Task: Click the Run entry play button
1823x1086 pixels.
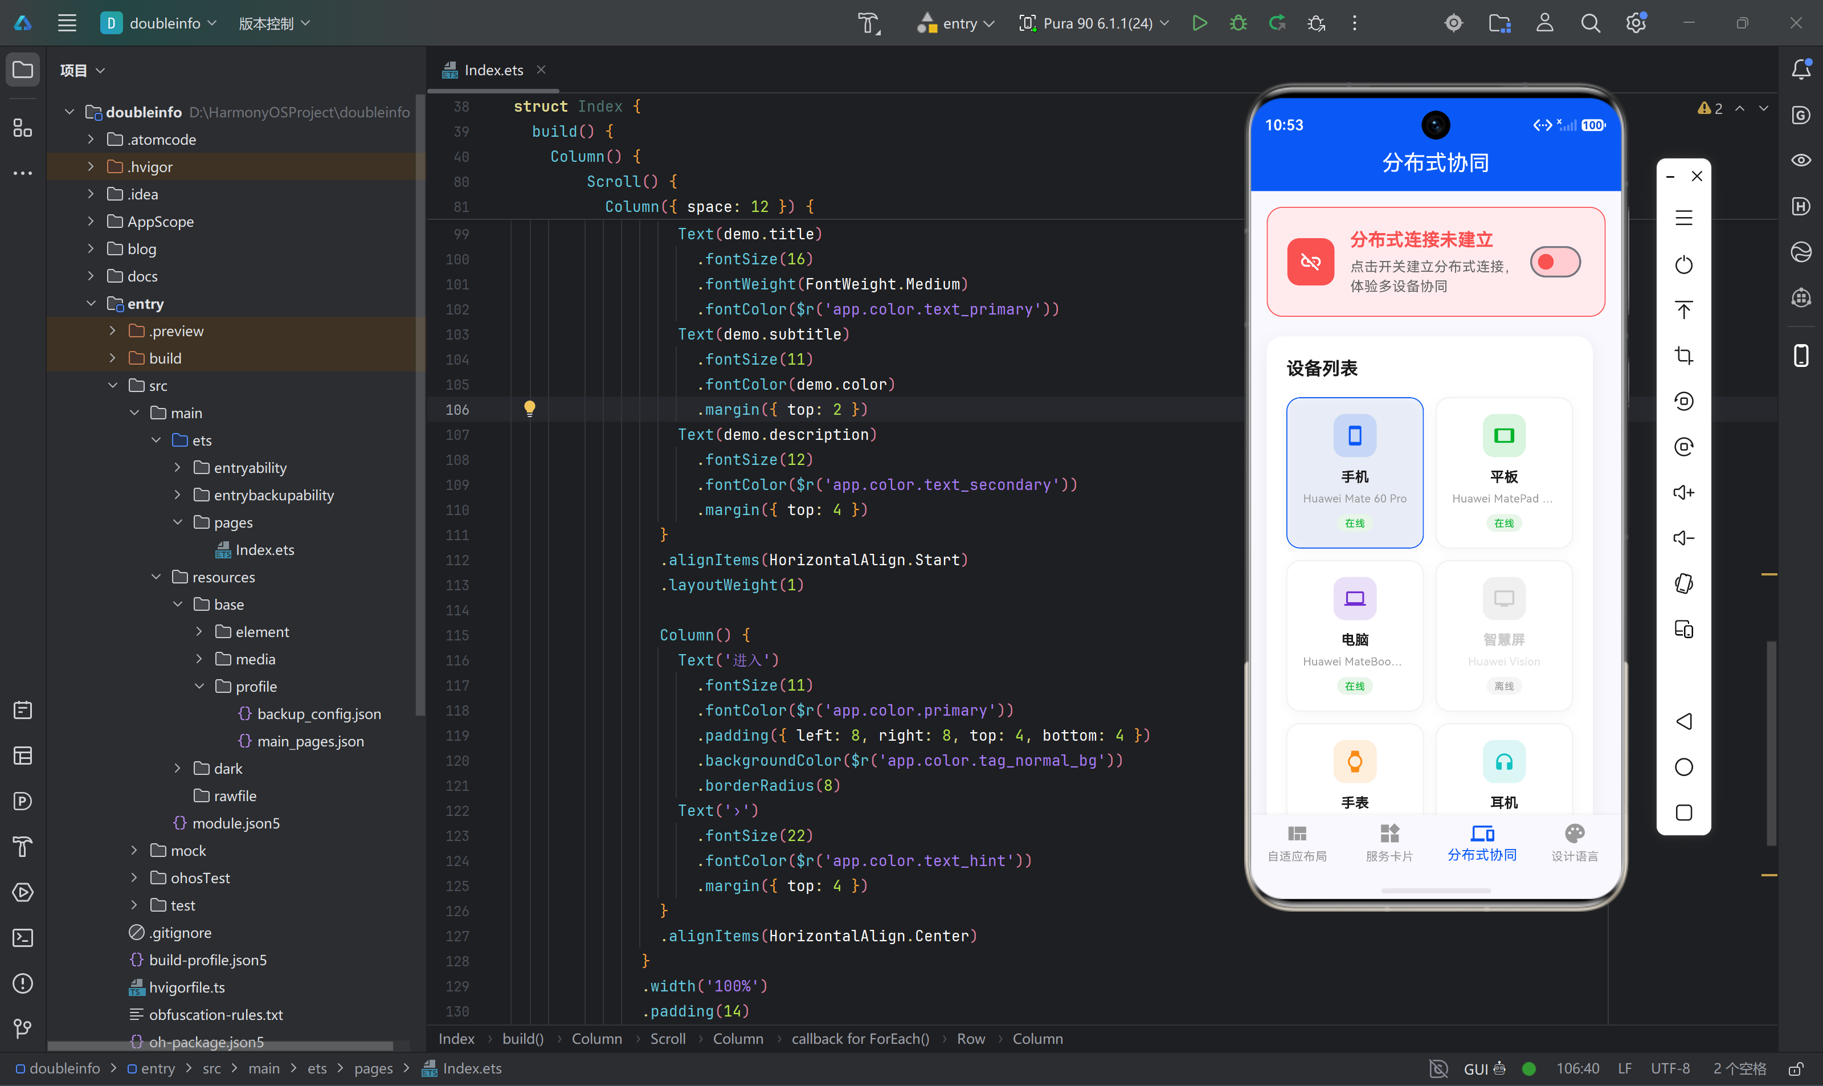Action: (1200, 23)
